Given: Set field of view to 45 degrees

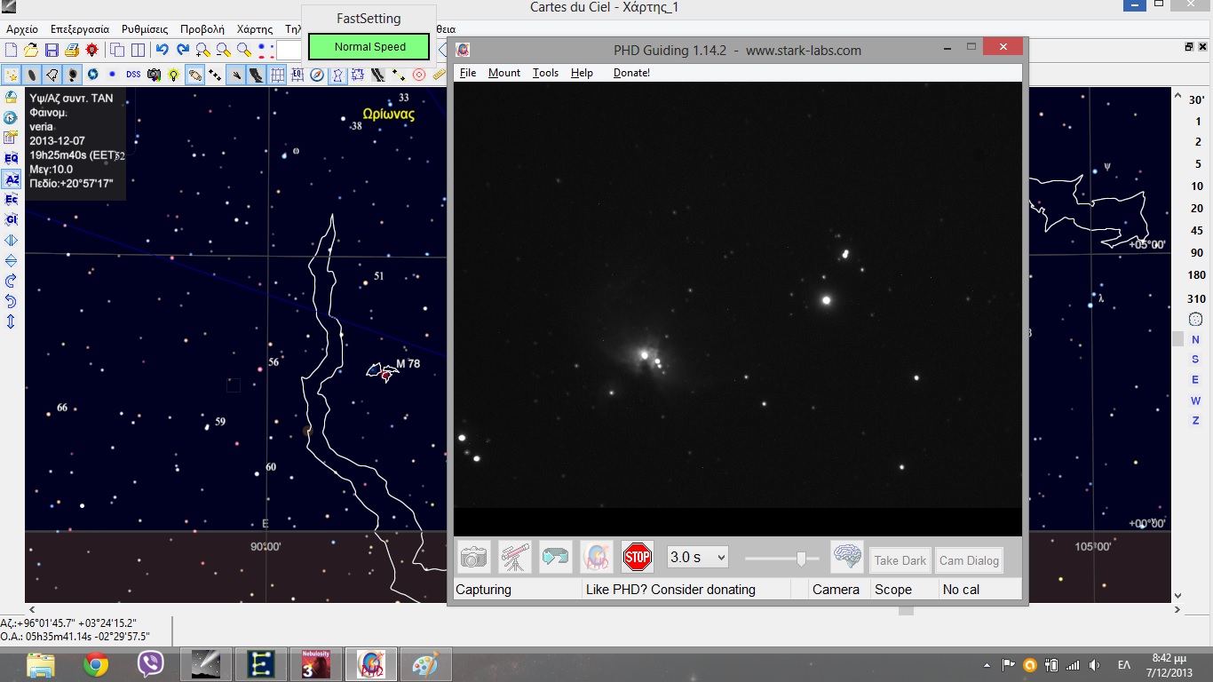Looking at the screenshot, I should (x=1197, y=231).
